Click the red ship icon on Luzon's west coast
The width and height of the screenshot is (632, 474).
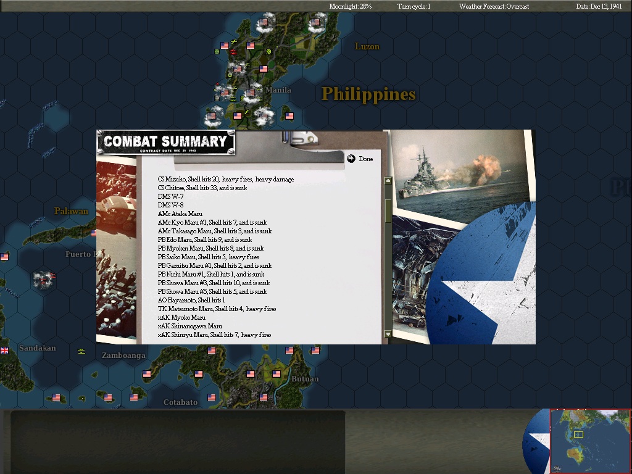[x=233, y=52]
